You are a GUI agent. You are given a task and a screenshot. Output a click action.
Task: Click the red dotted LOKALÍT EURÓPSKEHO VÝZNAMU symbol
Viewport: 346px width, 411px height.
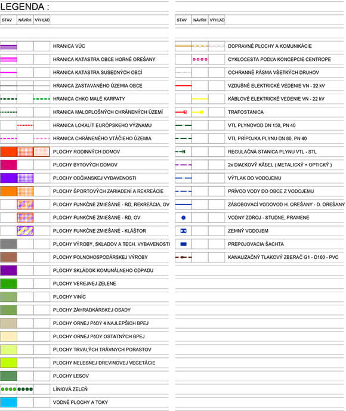pyautogui.click(x=25, y=125)
